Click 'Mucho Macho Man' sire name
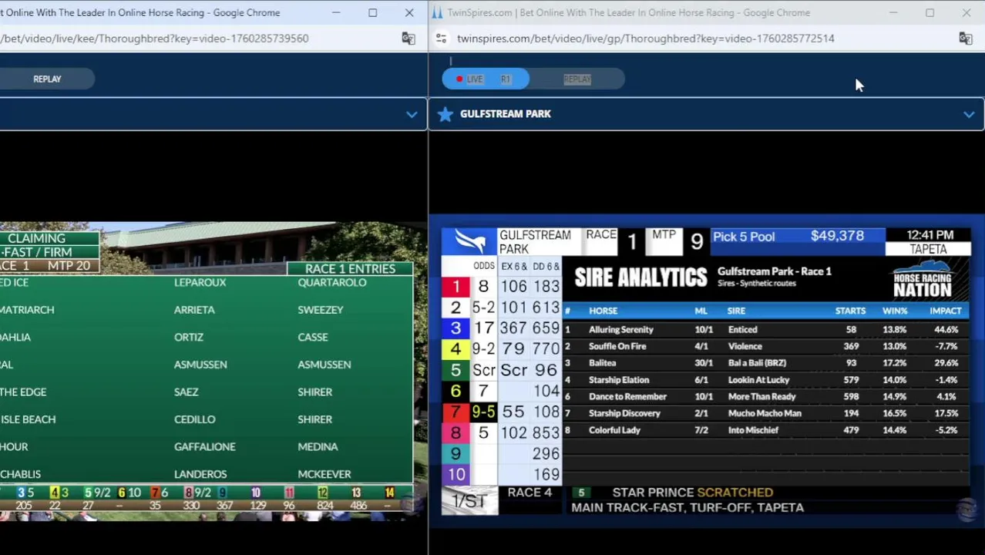 765,413
